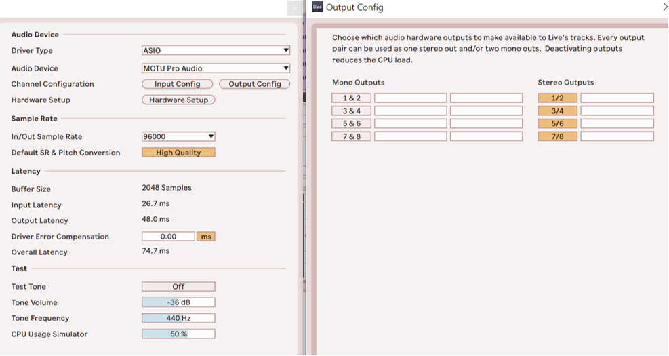The image size is (669, 356).
Task: Expand the Audio Device MOTU Pro Audio dropdown
Action: tap(216, 68)
